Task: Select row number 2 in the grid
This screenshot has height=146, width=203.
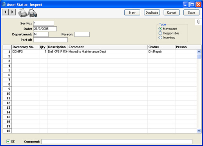Action: coord(7,56)
